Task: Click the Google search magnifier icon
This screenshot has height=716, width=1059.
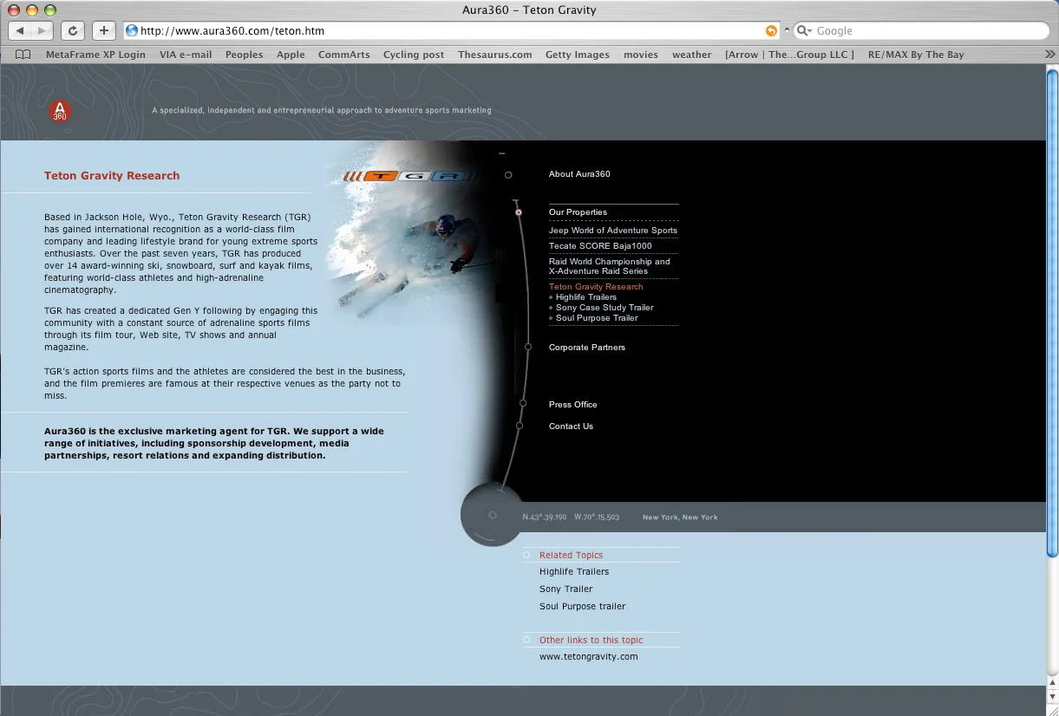Action: (805, 31)
